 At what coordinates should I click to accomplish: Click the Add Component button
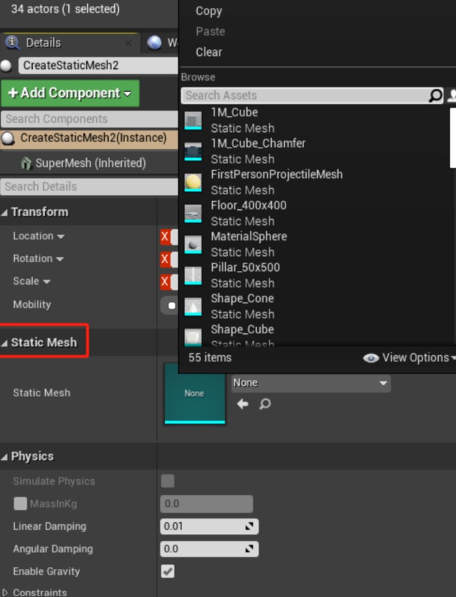70,93
